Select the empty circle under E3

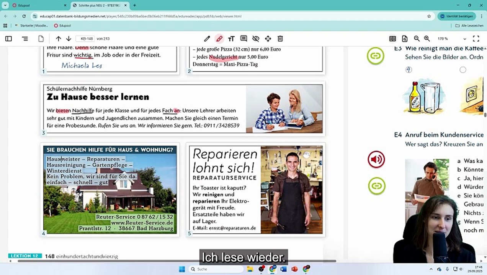[463, 70]
